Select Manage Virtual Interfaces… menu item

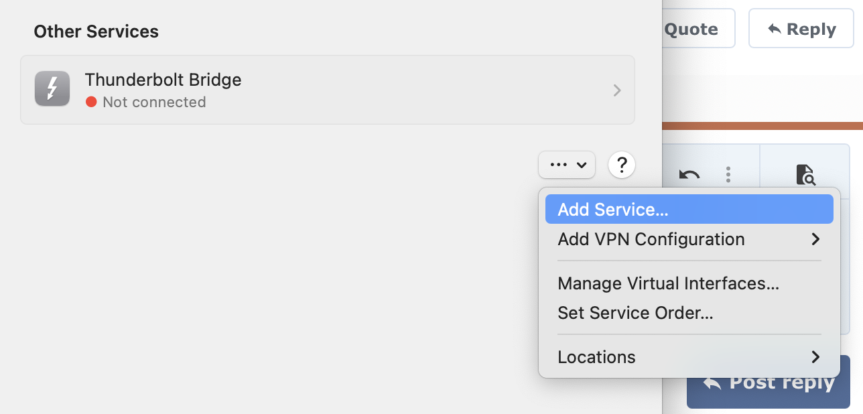pyautogui.click(x=668, y=283)
